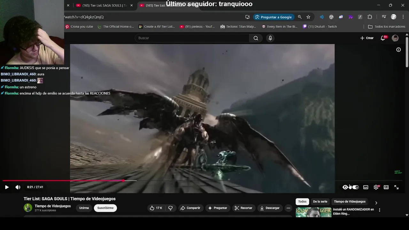Play the paused YouTube video

(7, 187)
